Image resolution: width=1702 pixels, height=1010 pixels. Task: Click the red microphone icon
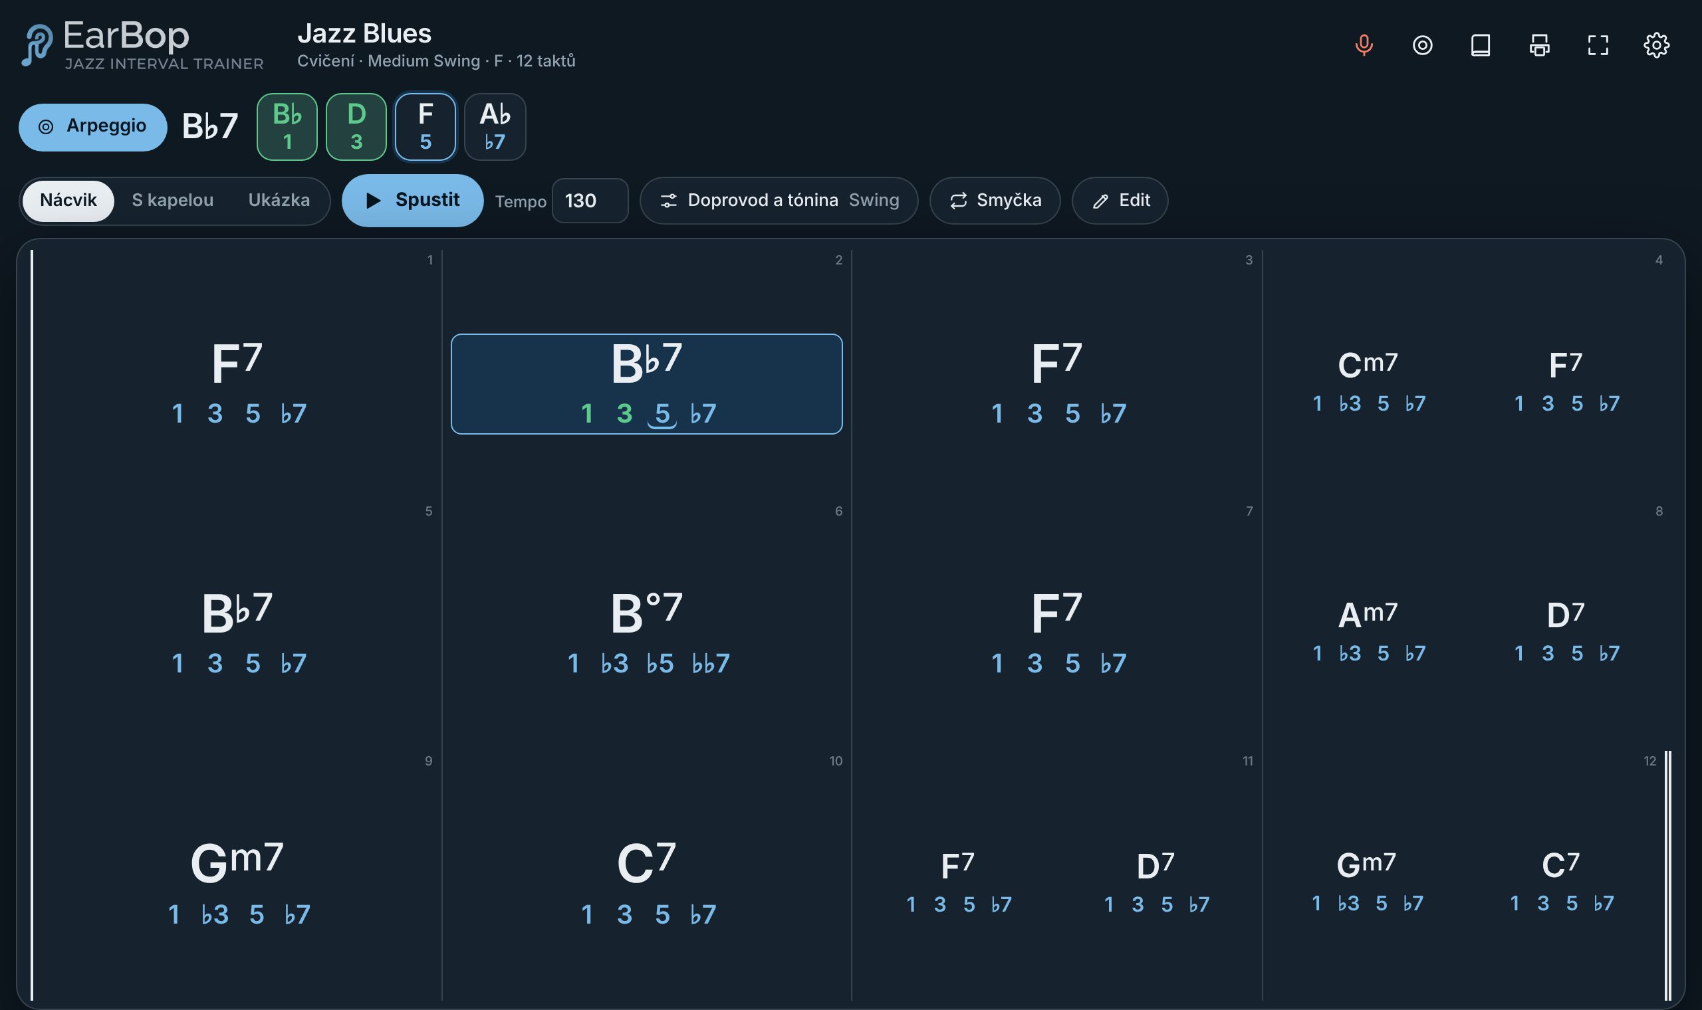(x=1364, y=45)
